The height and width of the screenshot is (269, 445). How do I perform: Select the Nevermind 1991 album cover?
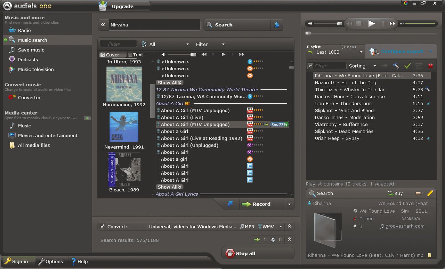[124, 127]
